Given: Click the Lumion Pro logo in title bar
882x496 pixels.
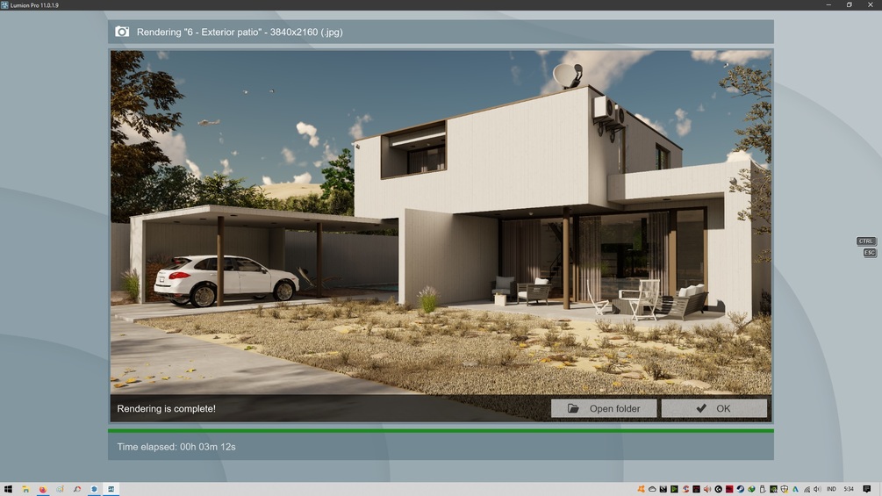Looking at the screenshot, I should (x=4, y=5).
